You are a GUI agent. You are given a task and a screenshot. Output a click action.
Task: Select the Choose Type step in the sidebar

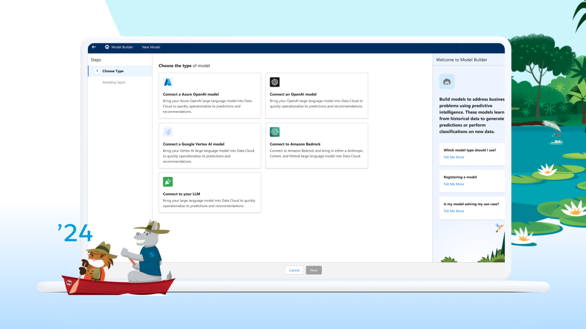[x=113, y=71]
